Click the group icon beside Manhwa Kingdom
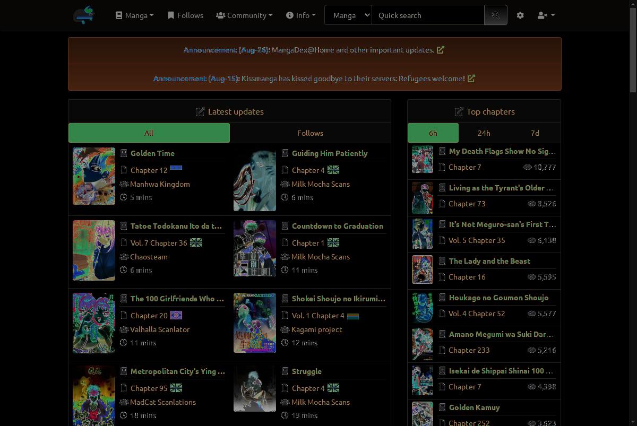637x426 pixels. coord(124,184)
